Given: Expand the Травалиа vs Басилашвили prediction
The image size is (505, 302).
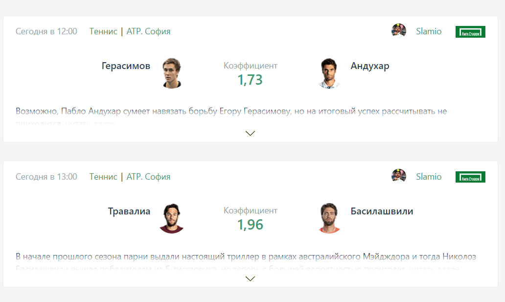Looking at the screenshot, I should click(250, 279).
